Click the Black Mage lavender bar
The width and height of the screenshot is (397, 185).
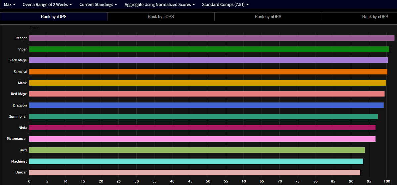pyautogui.click(x=209, y=60)
